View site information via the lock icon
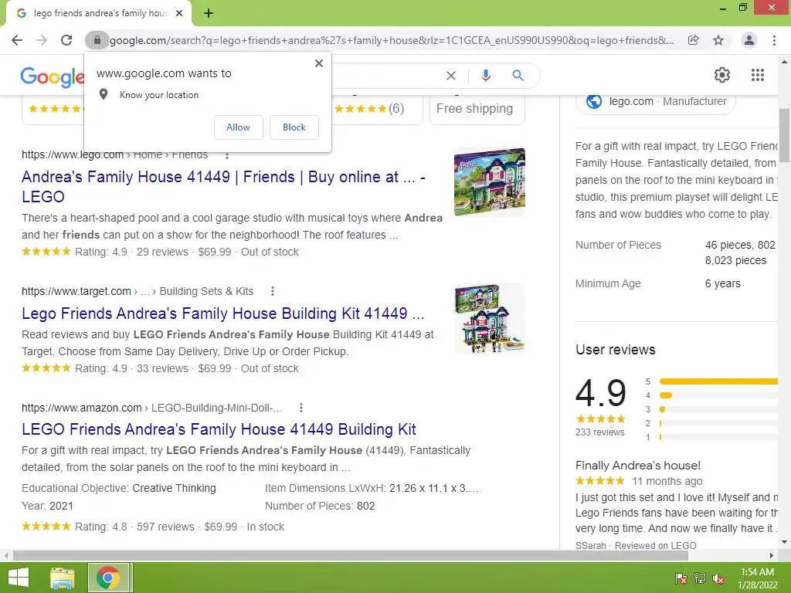This screenshot has width=791, height=593. pyautogui.click(x=97, y=40)
